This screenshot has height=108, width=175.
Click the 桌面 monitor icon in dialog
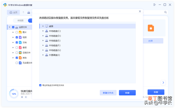click(x=46, y=26)
